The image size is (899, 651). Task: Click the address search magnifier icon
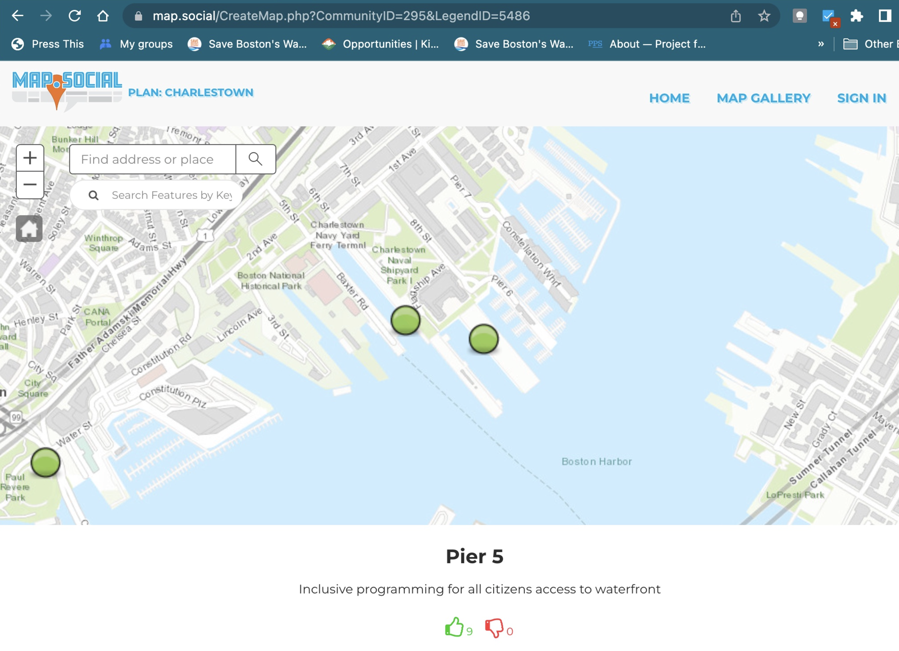255,159
